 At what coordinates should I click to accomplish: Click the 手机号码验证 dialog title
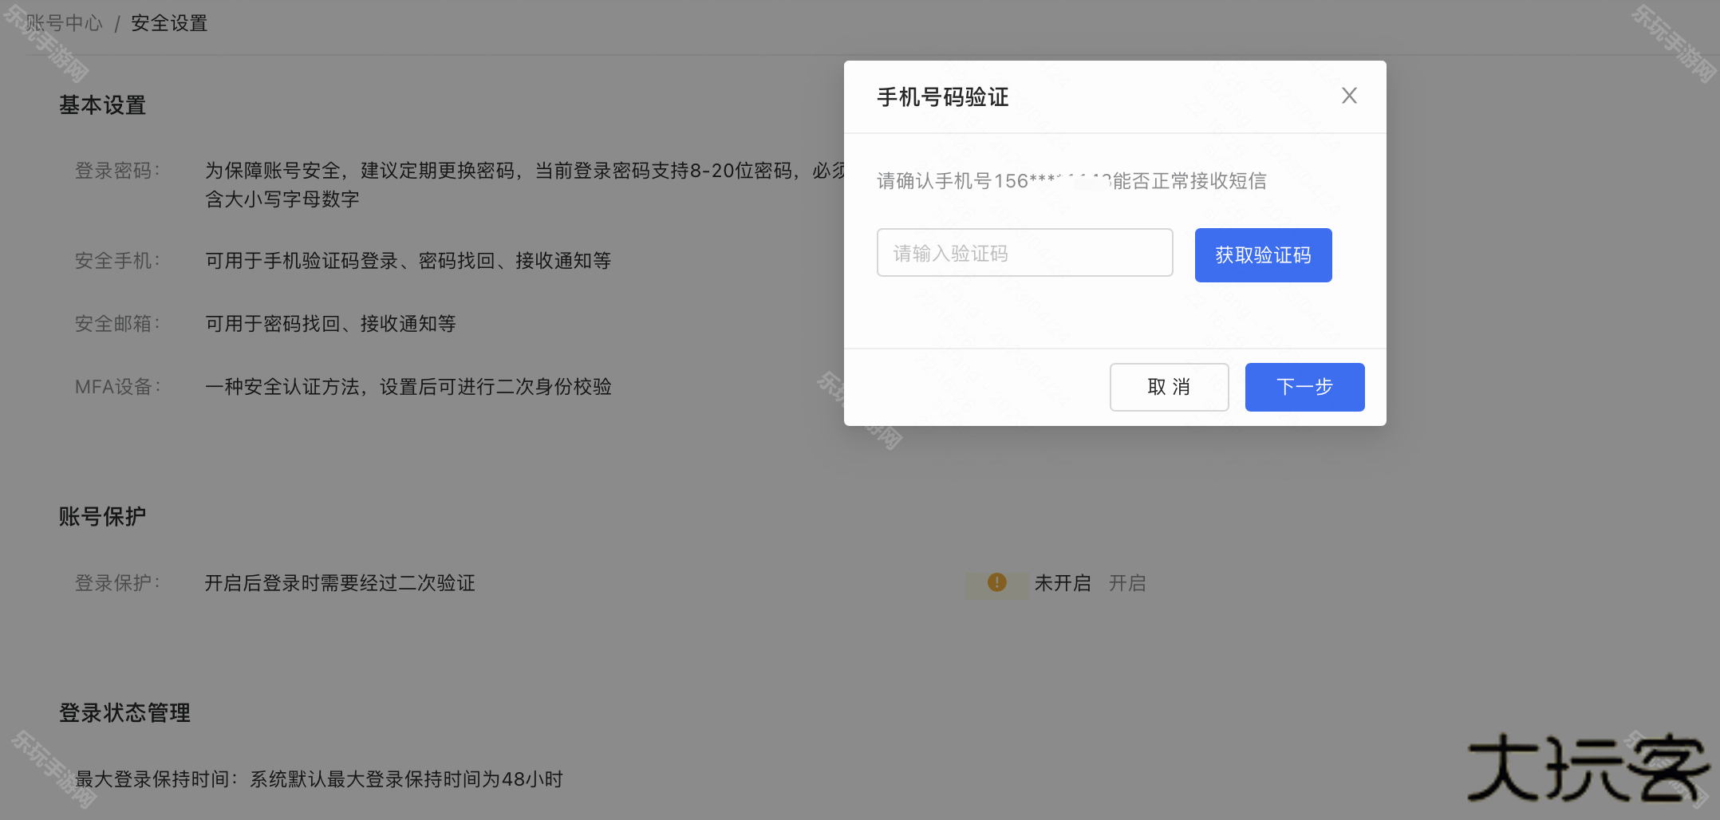(943, 97)
